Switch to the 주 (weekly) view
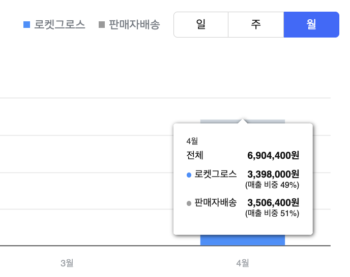 click(x=255, y=24)
